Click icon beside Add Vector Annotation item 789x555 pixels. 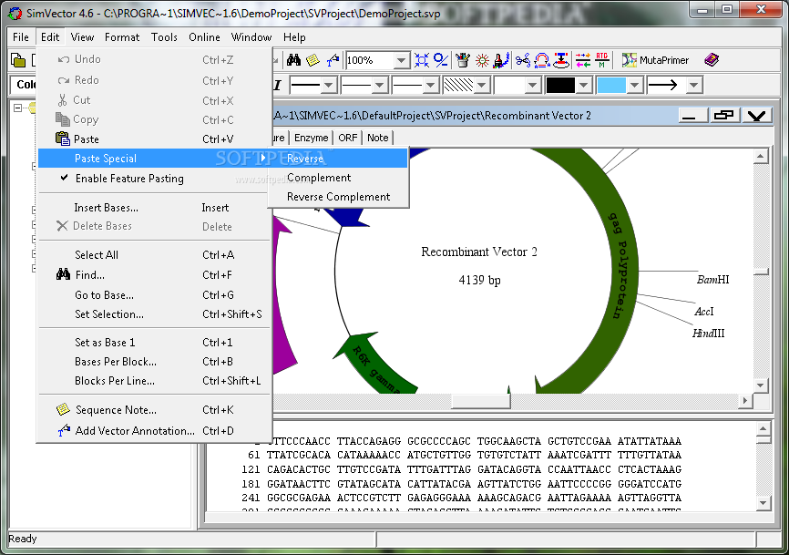pyautogui.click(x=64, y=430)
